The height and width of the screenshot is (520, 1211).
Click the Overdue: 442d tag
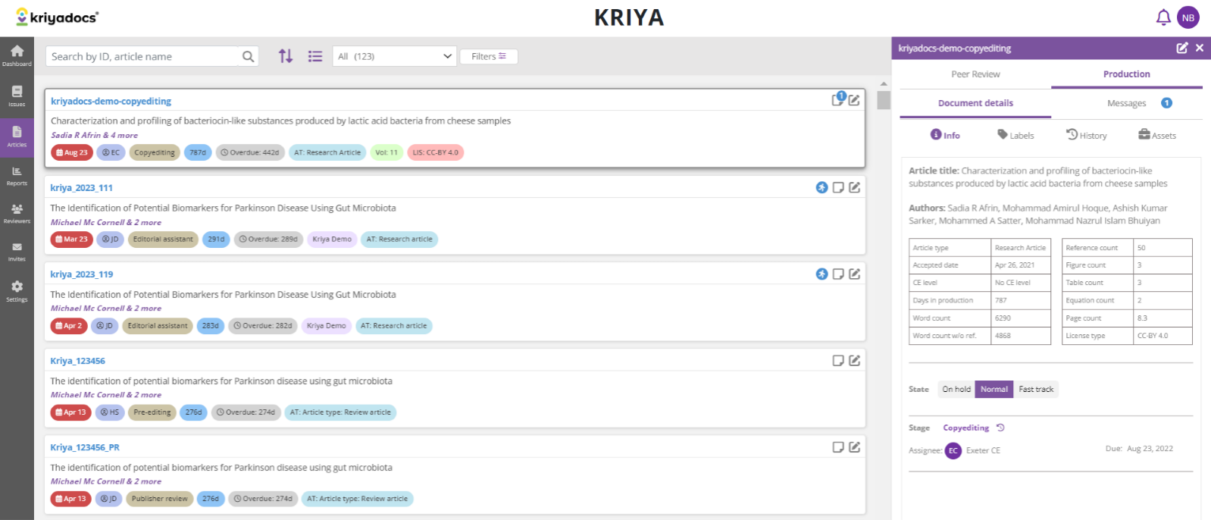[x=250, y=152]
